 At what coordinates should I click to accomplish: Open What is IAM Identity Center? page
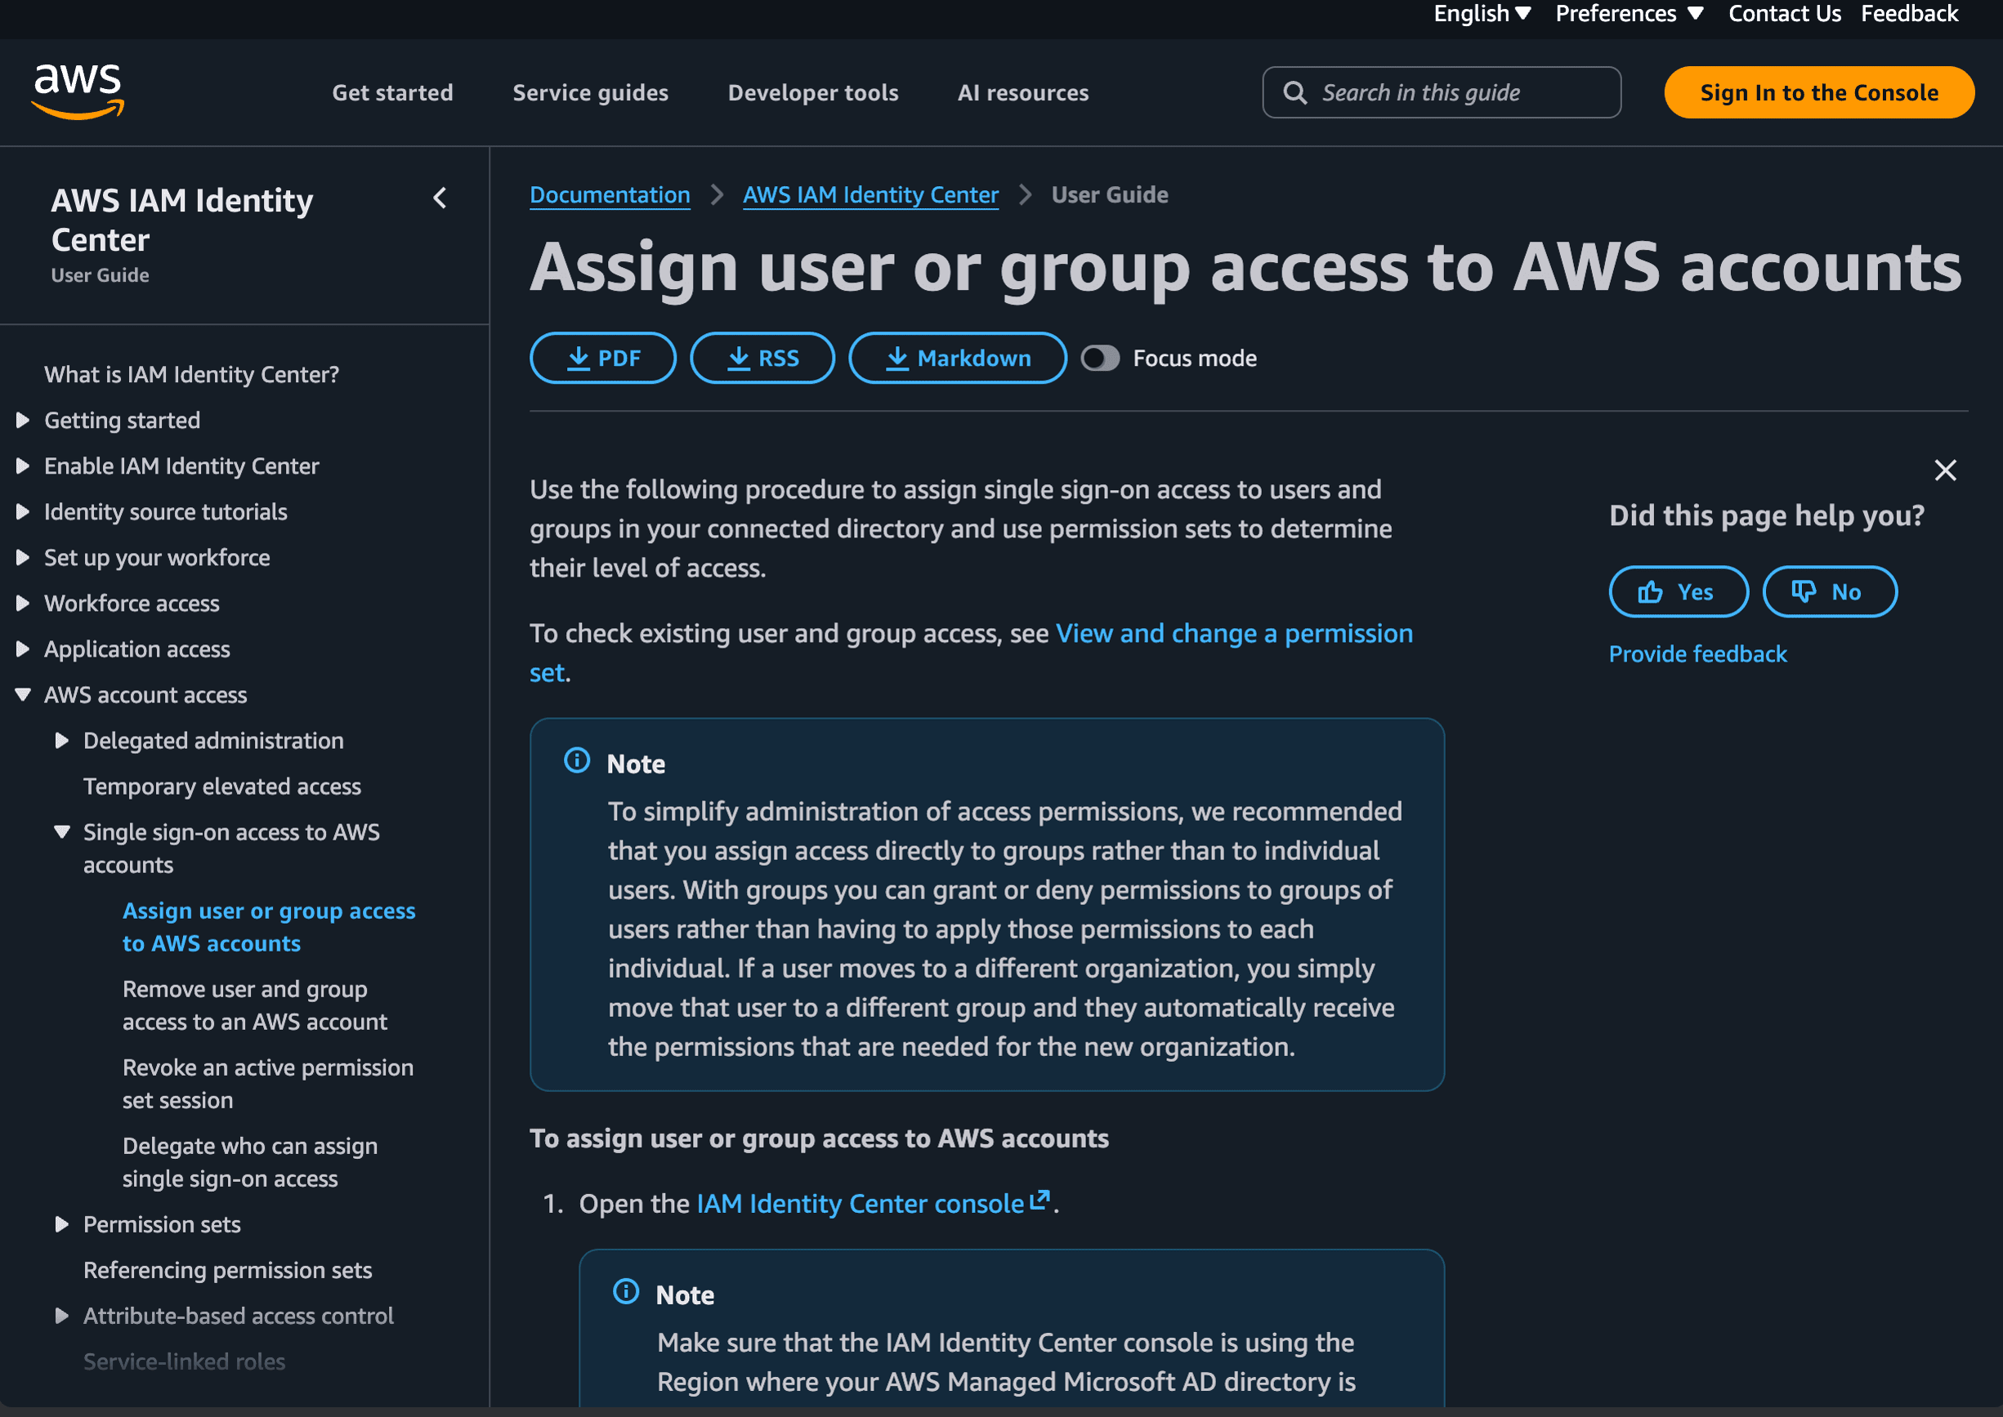(x=191, y=374)
